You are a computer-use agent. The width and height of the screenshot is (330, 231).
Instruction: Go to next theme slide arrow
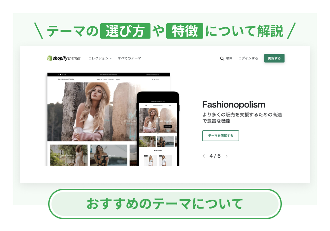(226, 156)
